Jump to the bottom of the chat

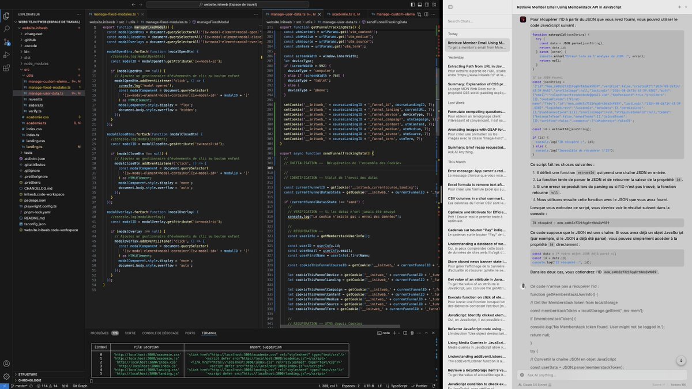(x=680, y=361)
